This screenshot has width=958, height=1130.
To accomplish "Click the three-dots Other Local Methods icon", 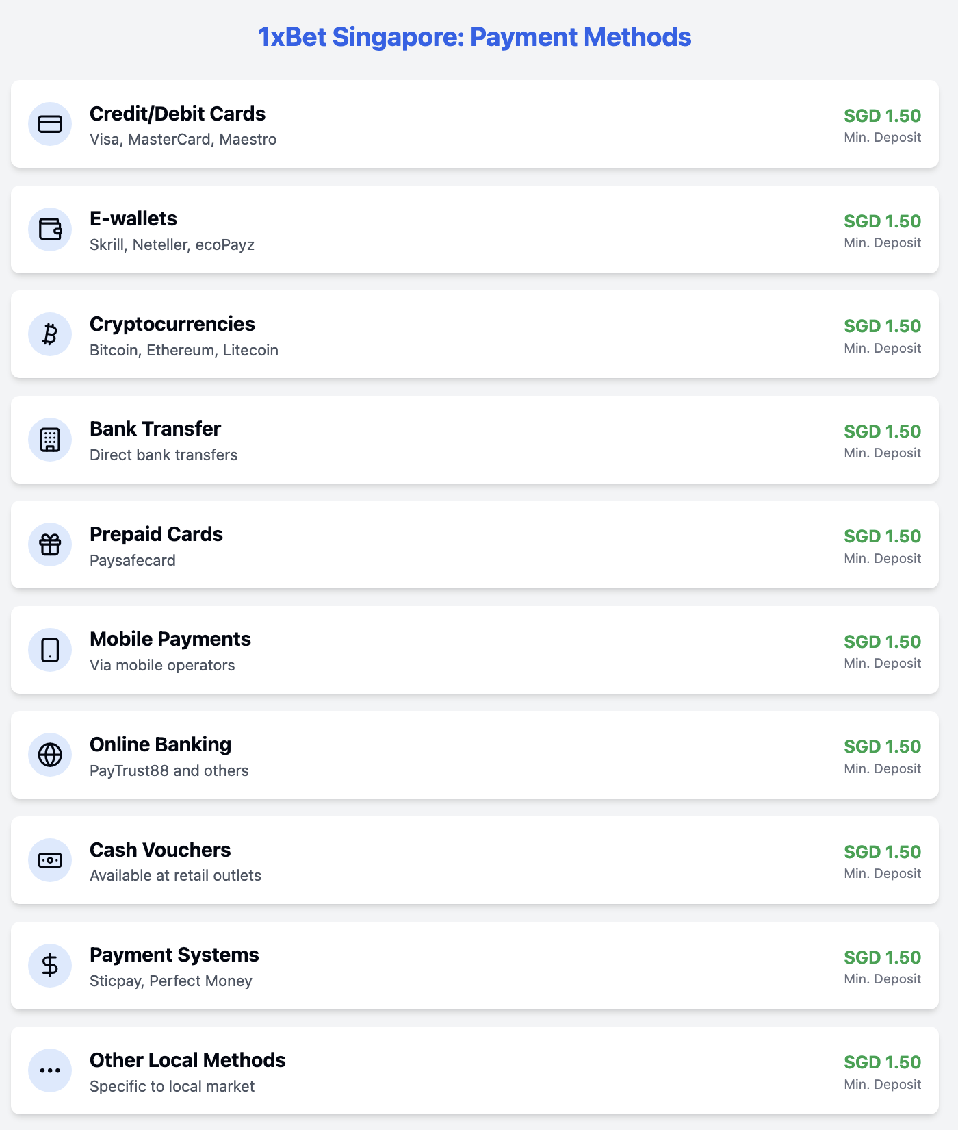I will click(x=50, y=1070).
